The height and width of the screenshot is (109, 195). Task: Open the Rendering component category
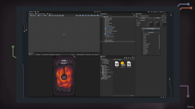151,52
